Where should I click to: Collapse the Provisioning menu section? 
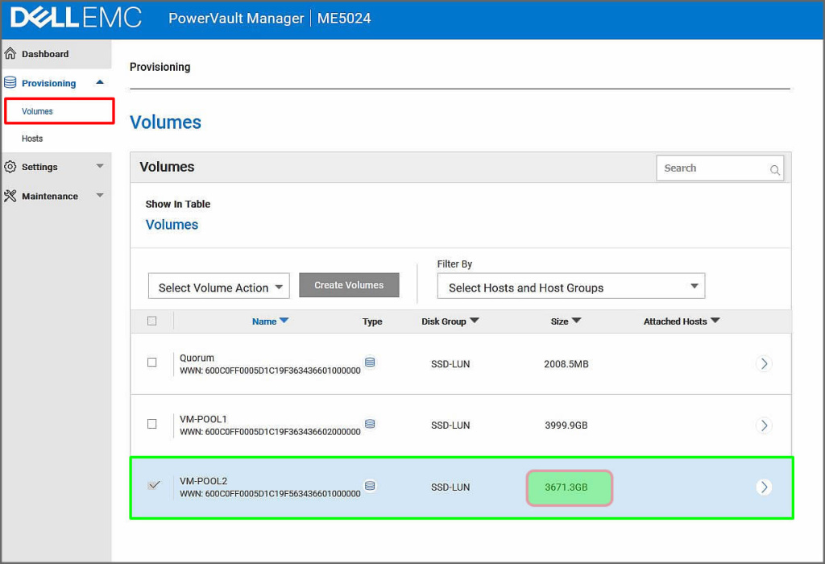point(99,82)
